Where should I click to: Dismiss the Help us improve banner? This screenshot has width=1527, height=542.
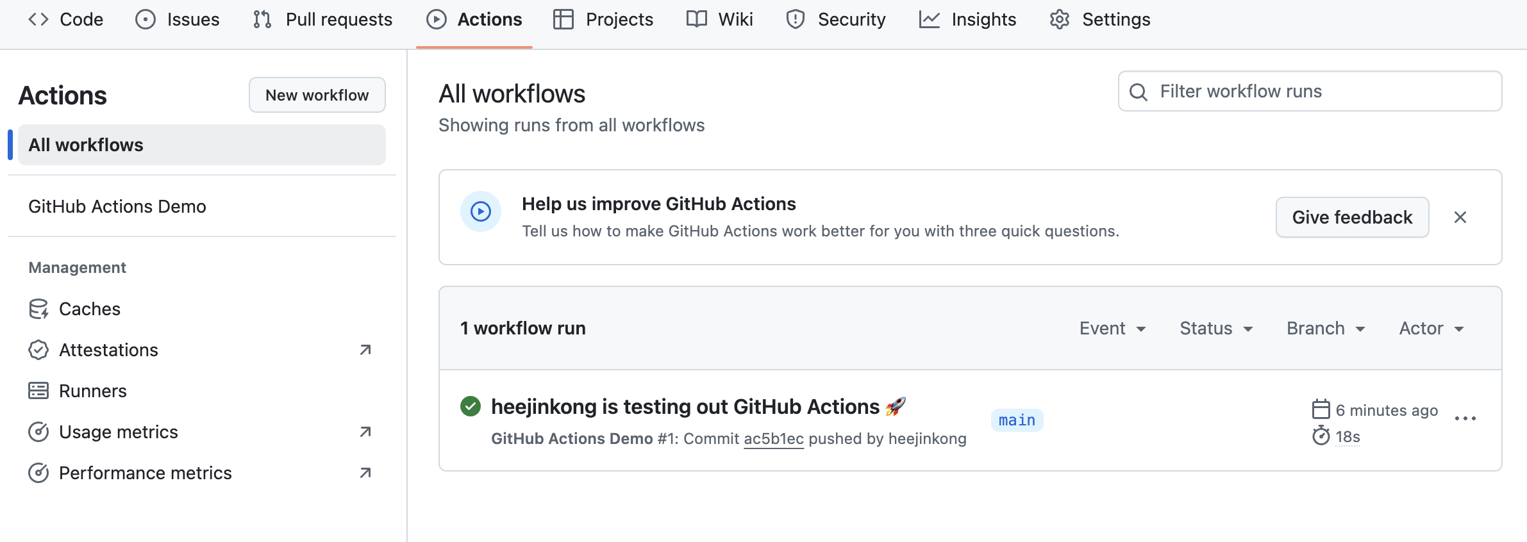tap(1460, 217)
